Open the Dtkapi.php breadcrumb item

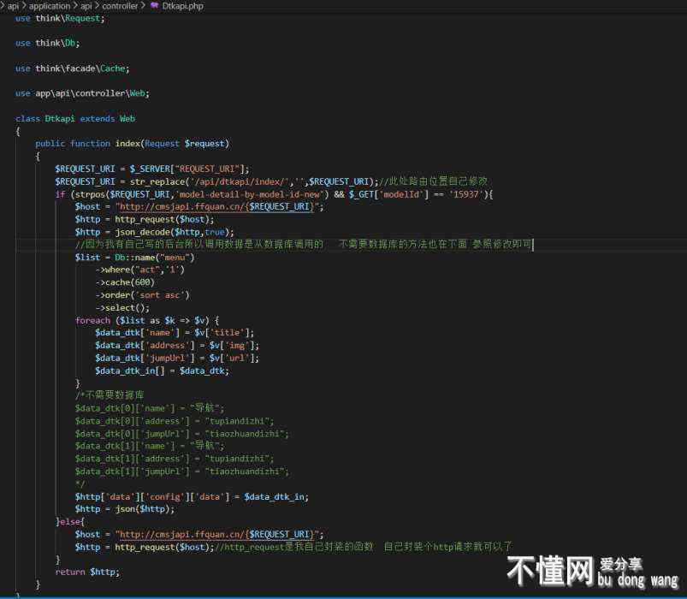182,6
